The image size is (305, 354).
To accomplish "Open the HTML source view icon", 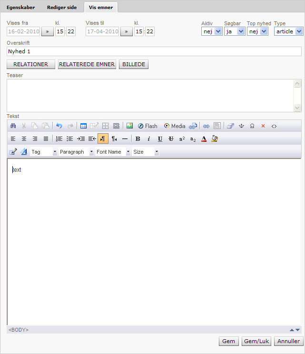I will coord(274,126).
